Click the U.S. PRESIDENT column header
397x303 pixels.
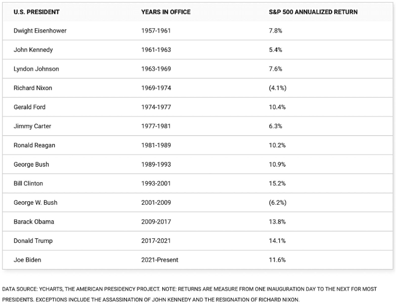click(x=37, y=12)
